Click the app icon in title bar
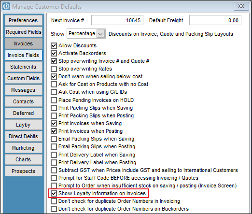Image resolution: width=252 pixels, height=214 pixels. pyautogui.click(x=6, y=7)
